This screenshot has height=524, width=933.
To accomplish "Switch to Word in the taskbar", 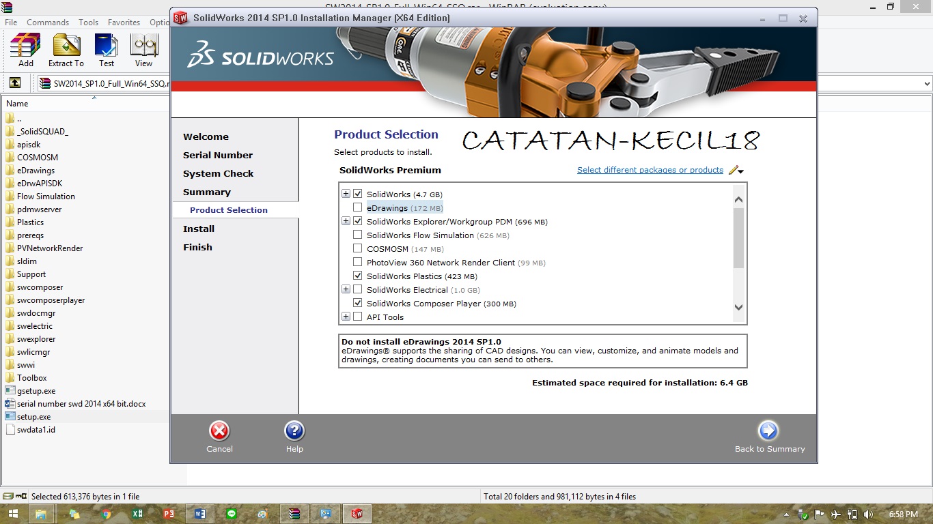I will pyautogui.click(x=200, y=514).
